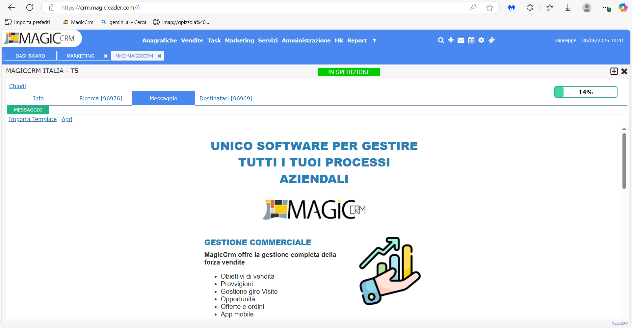Viewport: 632px width, 328px height.
Task: Open Importa preferiti bookmark
Action: (28, 22)
